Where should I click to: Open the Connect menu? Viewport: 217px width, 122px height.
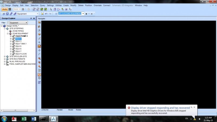[x=107, y=5]
